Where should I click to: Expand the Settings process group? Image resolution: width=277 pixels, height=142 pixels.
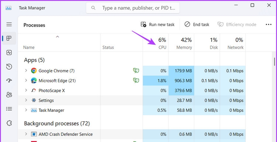pyautogui.click(x=26, y=100)
